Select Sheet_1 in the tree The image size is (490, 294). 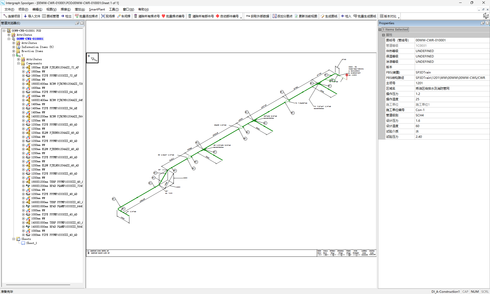tap(31, 243)
